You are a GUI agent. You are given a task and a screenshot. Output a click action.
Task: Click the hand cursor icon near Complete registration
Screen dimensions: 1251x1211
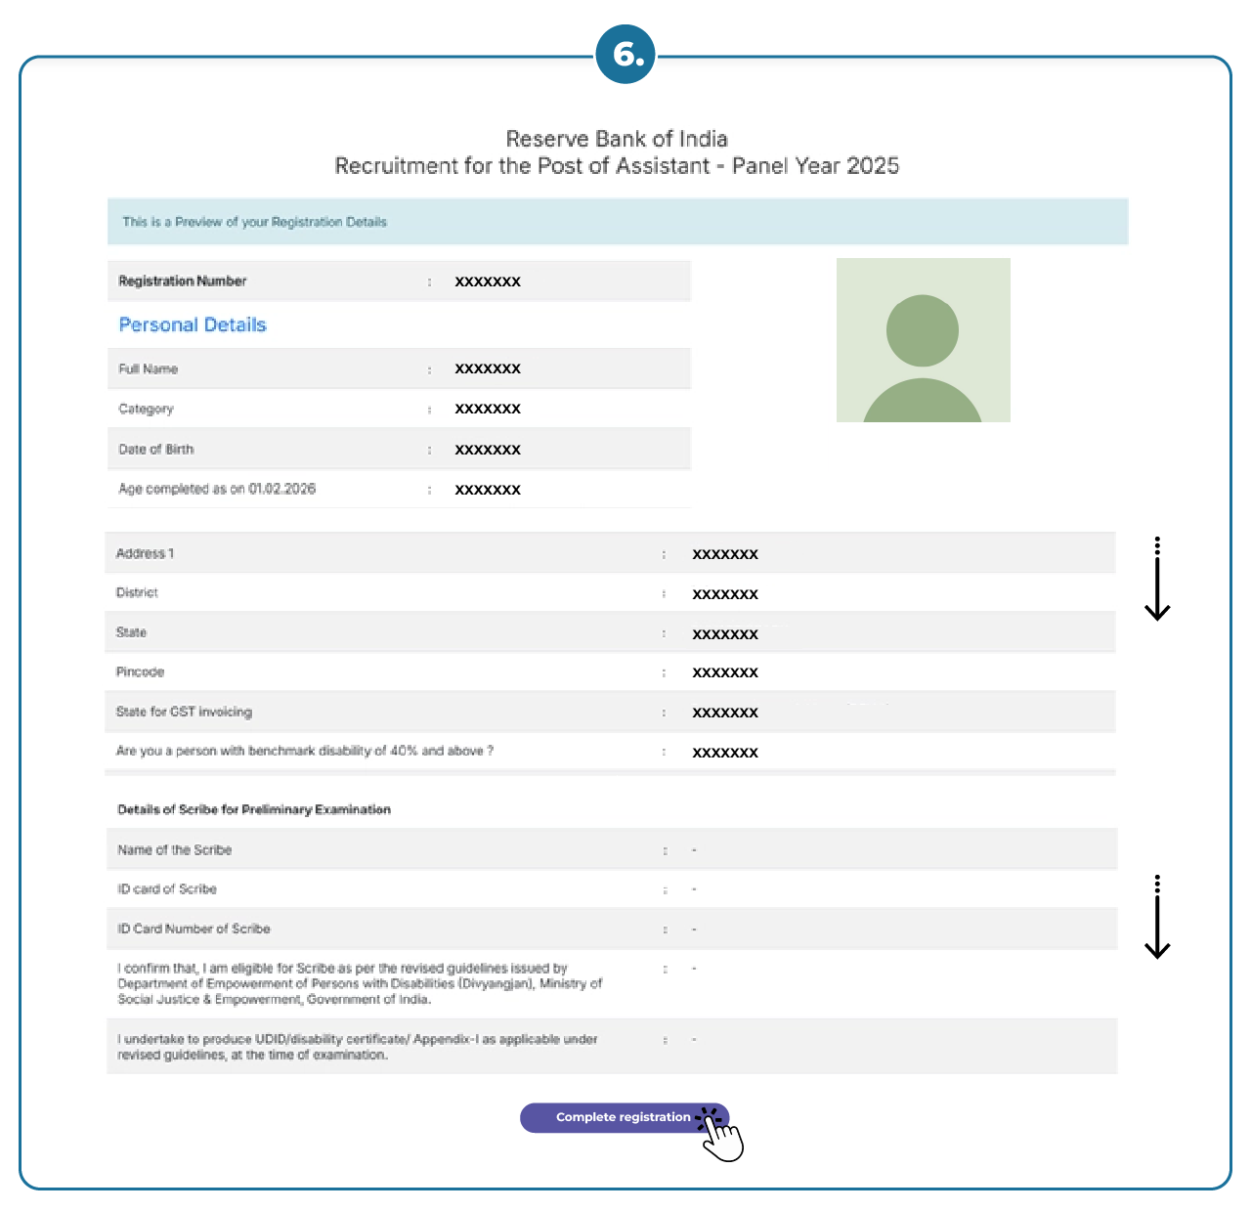pyautogui.click(x=721, y=1137)
